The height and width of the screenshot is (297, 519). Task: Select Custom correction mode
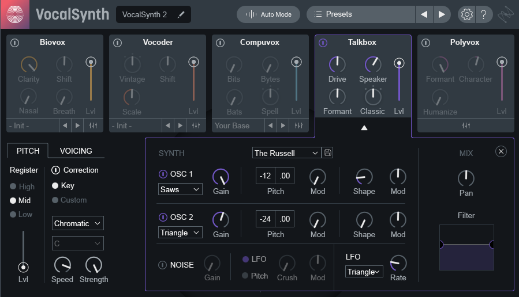point(55,200)
